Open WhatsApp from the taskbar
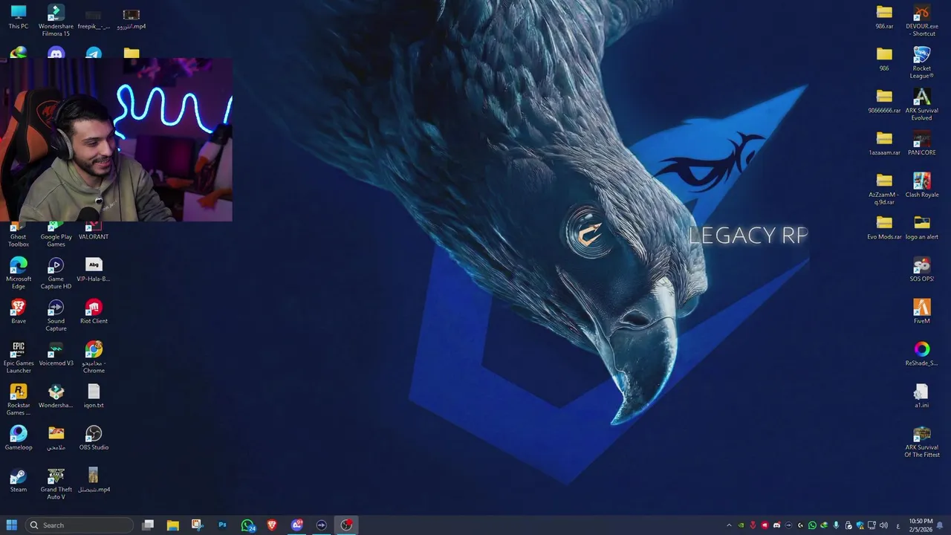 coord(248,525)
